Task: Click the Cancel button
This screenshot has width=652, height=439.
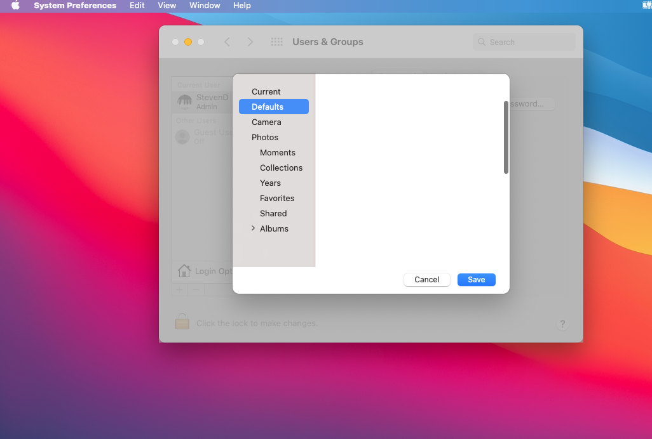Action: 426,280
